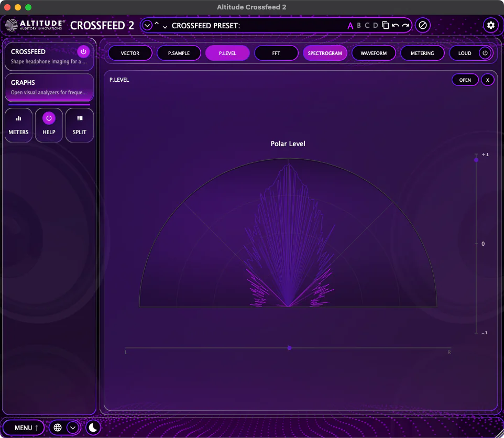Toggle dark mode moon icon
This screenshot has height=438, width=504.
pyautogui.click(x=93, y=428)
